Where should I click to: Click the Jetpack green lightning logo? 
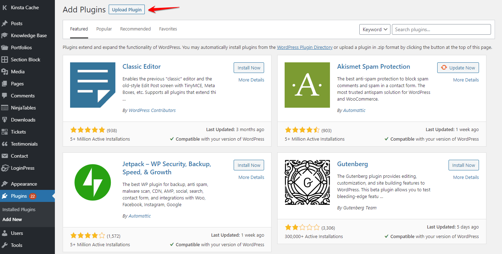click(x=93, y=182)
